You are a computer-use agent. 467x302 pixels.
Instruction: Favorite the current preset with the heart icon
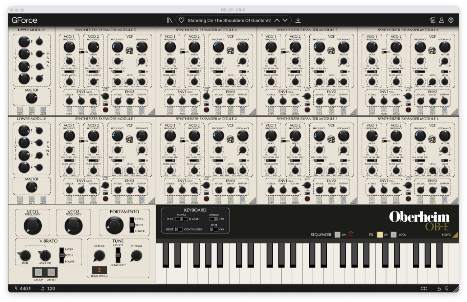tap(182, 20)
